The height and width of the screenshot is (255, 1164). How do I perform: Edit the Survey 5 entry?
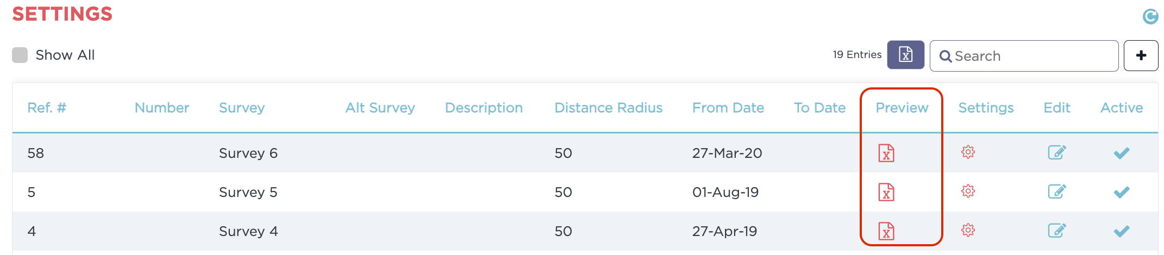click(x=1057, y=192)
